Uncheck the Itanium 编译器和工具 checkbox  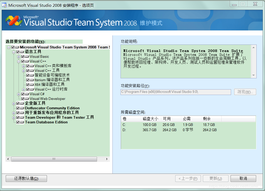click(x=28, y=80)
